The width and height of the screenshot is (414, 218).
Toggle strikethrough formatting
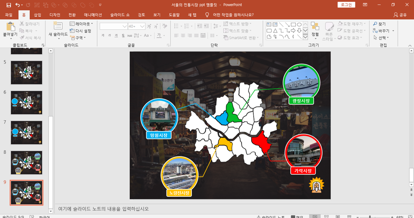(129, 35)
